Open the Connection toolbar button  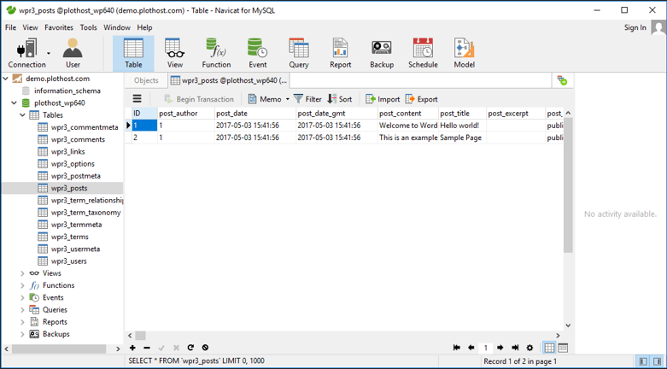tap(26, 54)
